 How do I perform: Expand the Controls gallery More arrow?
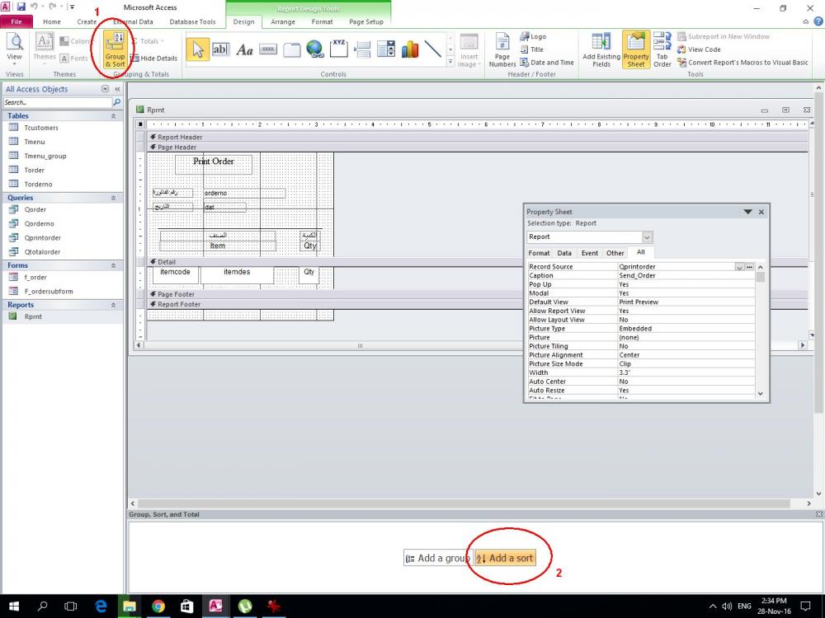point(450,62)
